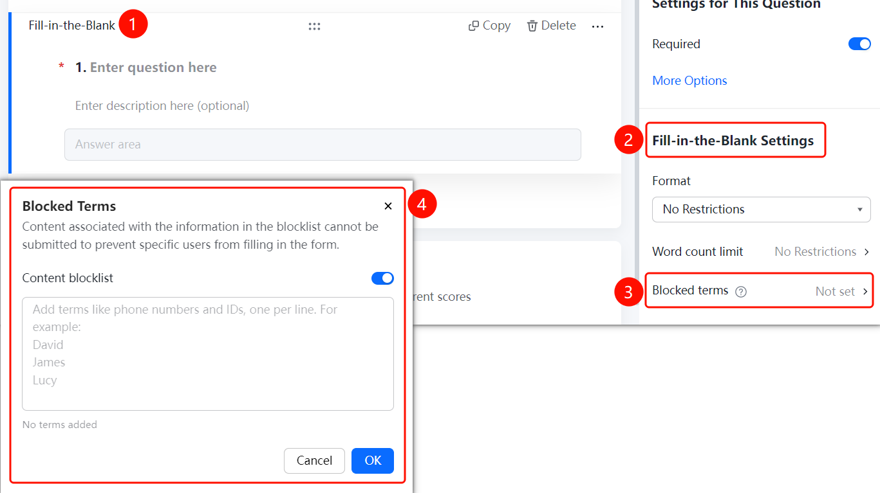Click the Fill-in-the-Blank Settings heading
Image resolution: width=880 pixels, height=493 pixels.
point(733,141)
